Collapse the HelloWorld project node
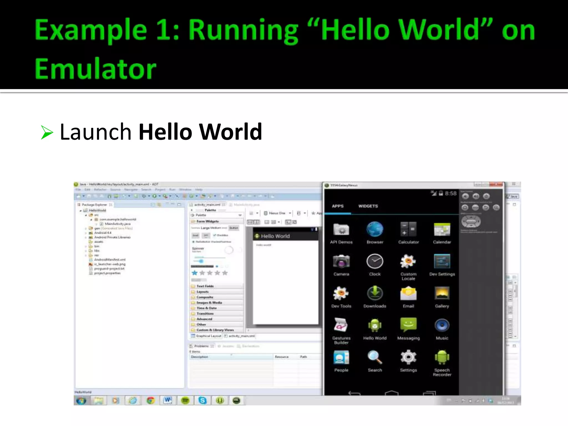This screenshot has width=568, height=426. [x=81, y=211]
